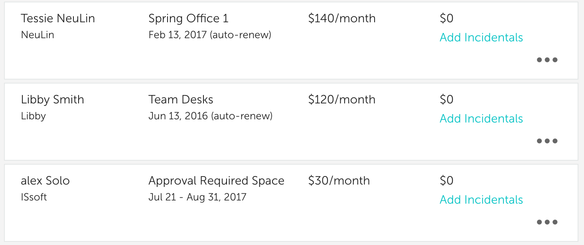
Task: Add Incidentals to Approval Required Space booking
Action: coord(481,200)
